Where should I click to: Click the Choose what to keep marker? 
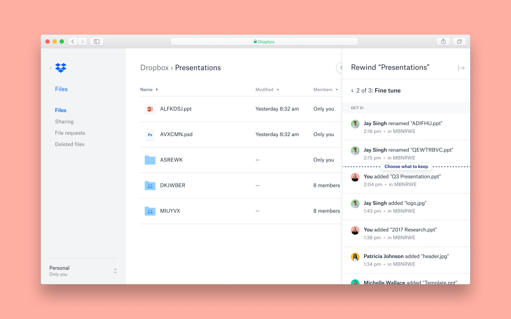406,166
